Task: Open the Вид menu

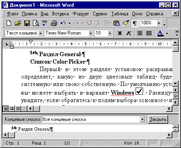Action: tap(44, 14)
